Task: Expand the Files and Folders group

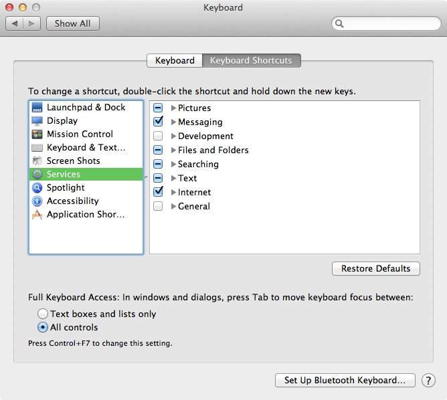Action: pos(173,151)
